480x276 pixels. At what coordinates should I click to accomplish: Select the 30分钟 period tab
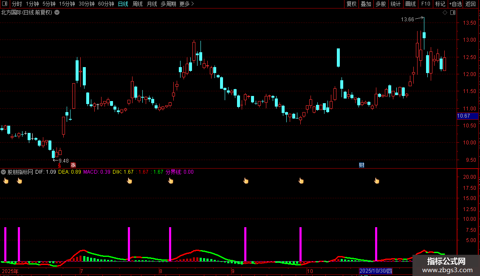click(87, 4)
